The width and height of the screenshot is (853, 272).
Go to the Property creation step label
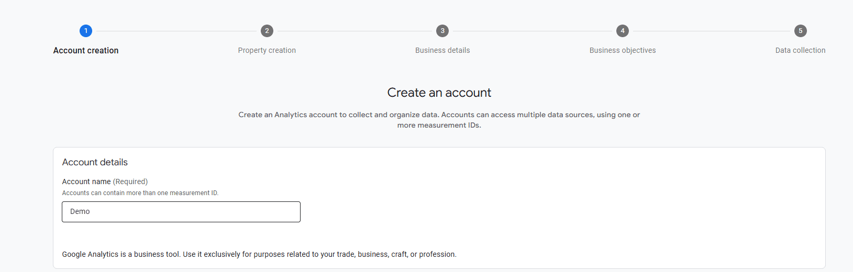267,51
